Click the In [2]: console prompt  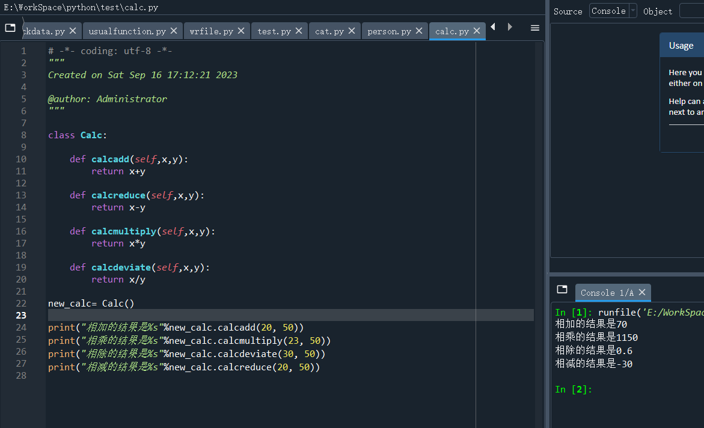pyautogui.click(x=574, y=390)
